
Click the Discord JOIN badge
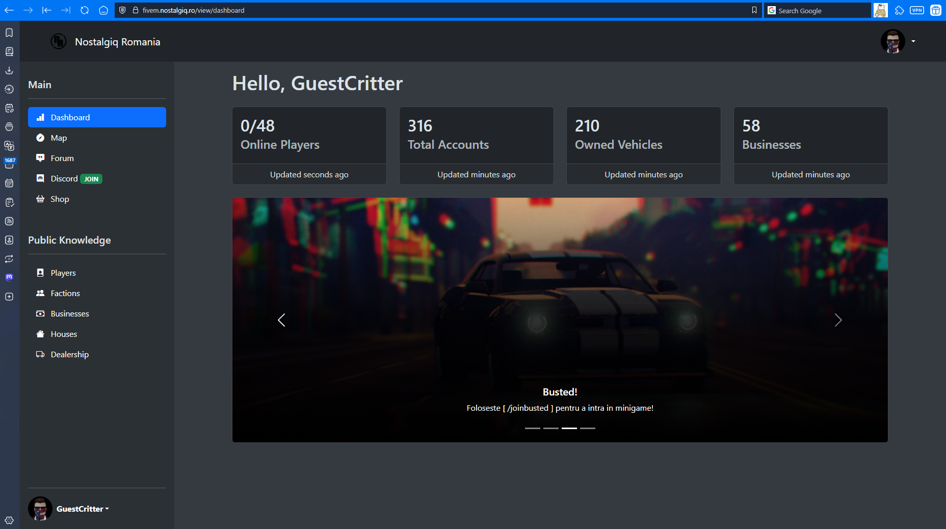pyautogui.click(x=91, y=179)
